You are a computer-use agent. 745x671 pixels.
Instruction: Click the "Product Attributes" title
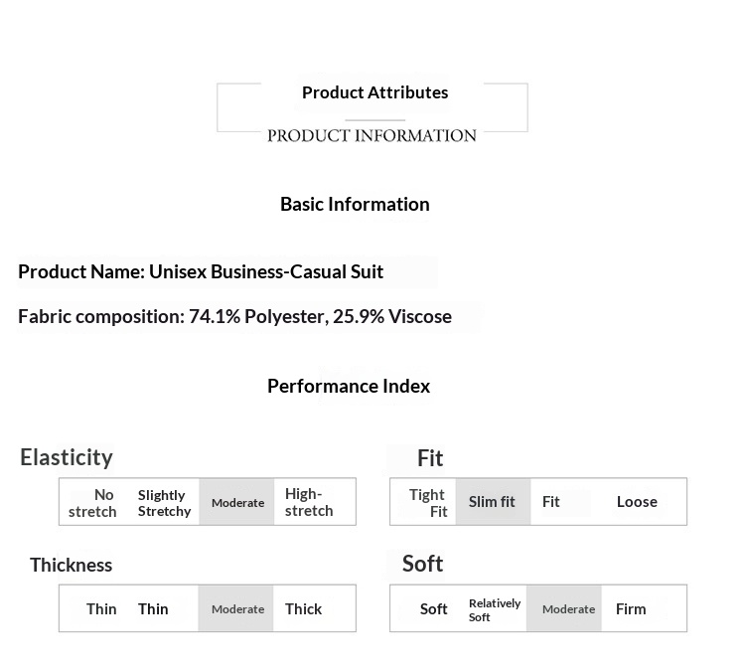click(374, 92)
